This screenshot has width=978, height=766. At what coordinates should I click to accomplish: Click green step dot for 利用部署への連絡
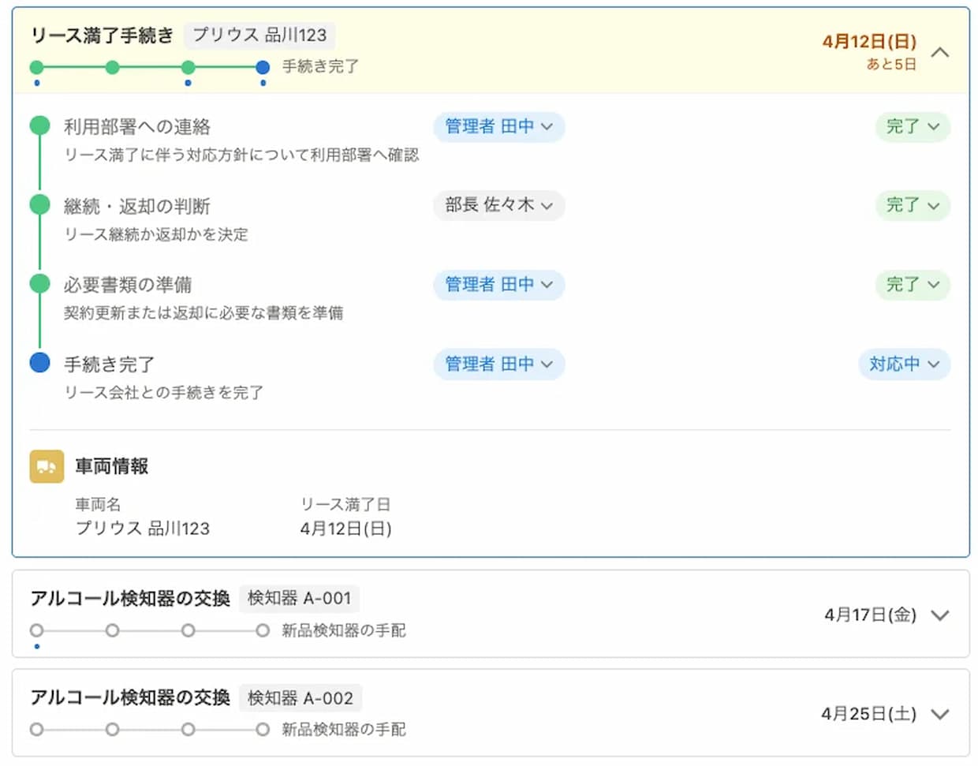click(x=39, y=125)
